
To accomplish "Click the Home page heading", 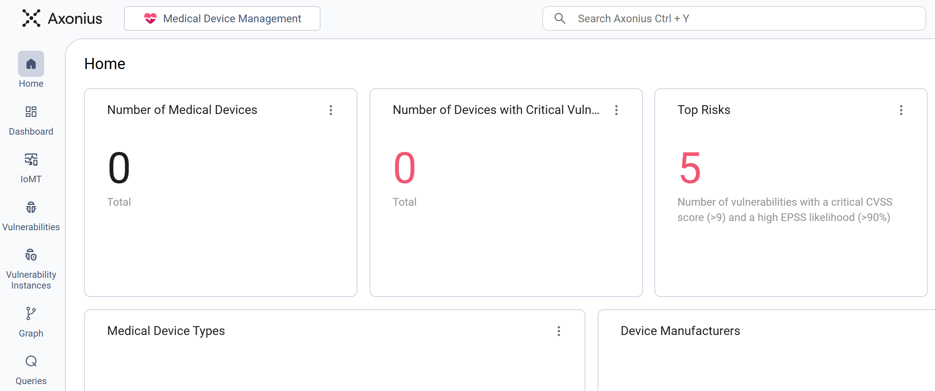I will coord(105,64).
